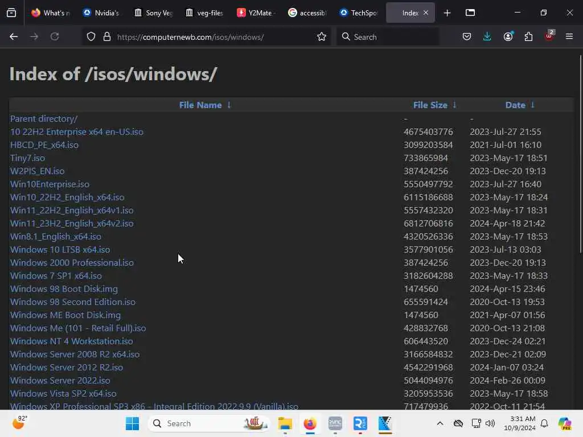Click the taskbar clock 3:31 AM
This screenshot has width=583, height=437.
tap(520, 423)
